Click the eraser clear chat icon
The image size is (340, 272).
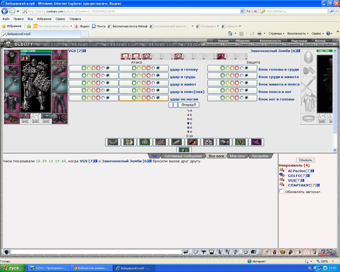pyautogui.click(x=196, y=252)
